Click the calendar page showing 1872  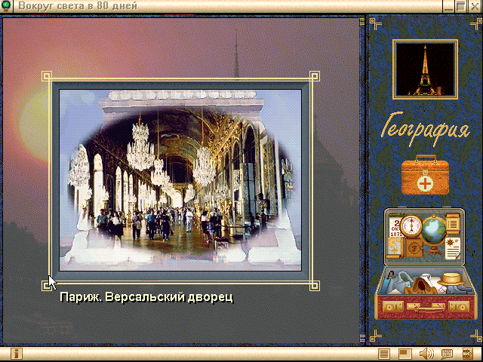(394, 229)
